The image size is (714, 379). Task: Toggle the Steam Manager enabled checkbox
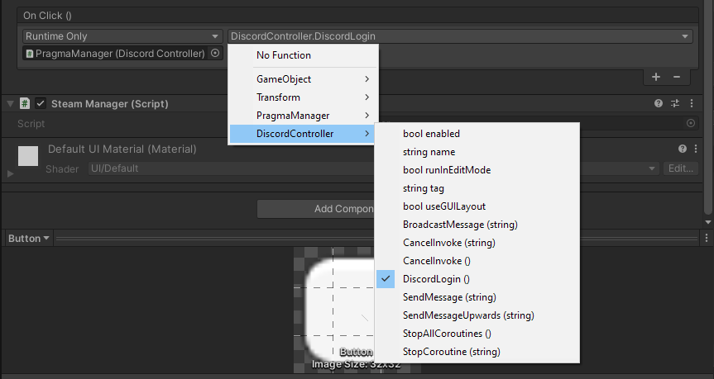click(x=41, y=104)
